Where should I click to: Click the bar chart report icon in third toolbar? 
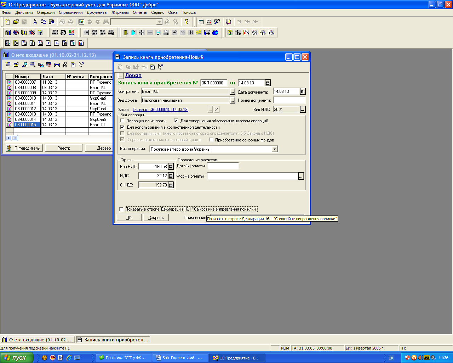81,43
